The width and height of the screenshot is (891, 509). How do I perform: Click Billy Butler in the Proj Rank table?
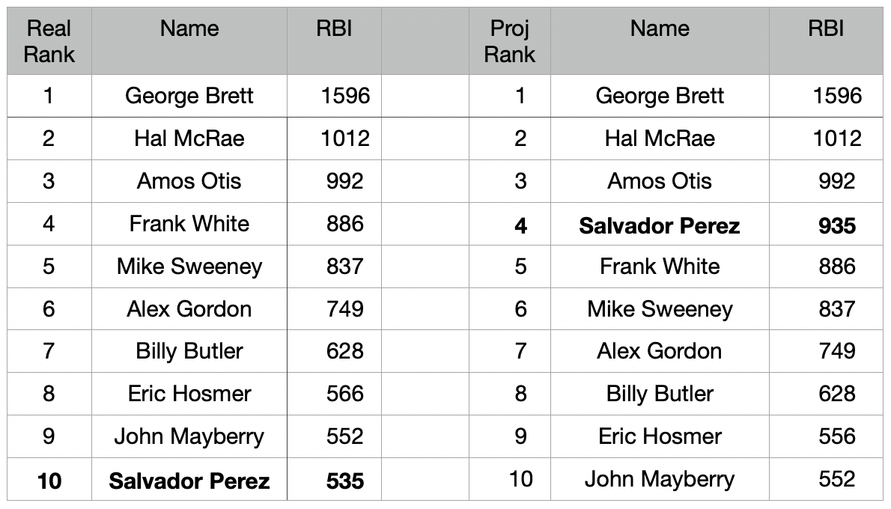[x=660, y=394]
